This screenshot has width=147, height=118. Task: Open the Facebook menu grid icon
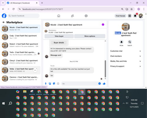[130, 16]
